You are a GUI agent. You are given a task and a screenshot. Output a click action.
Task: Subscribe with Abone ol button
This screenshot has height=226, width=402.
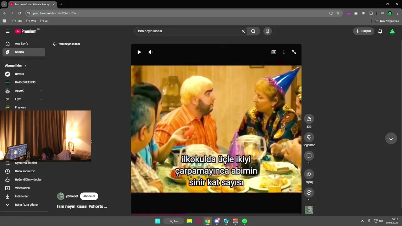[89, 196]
